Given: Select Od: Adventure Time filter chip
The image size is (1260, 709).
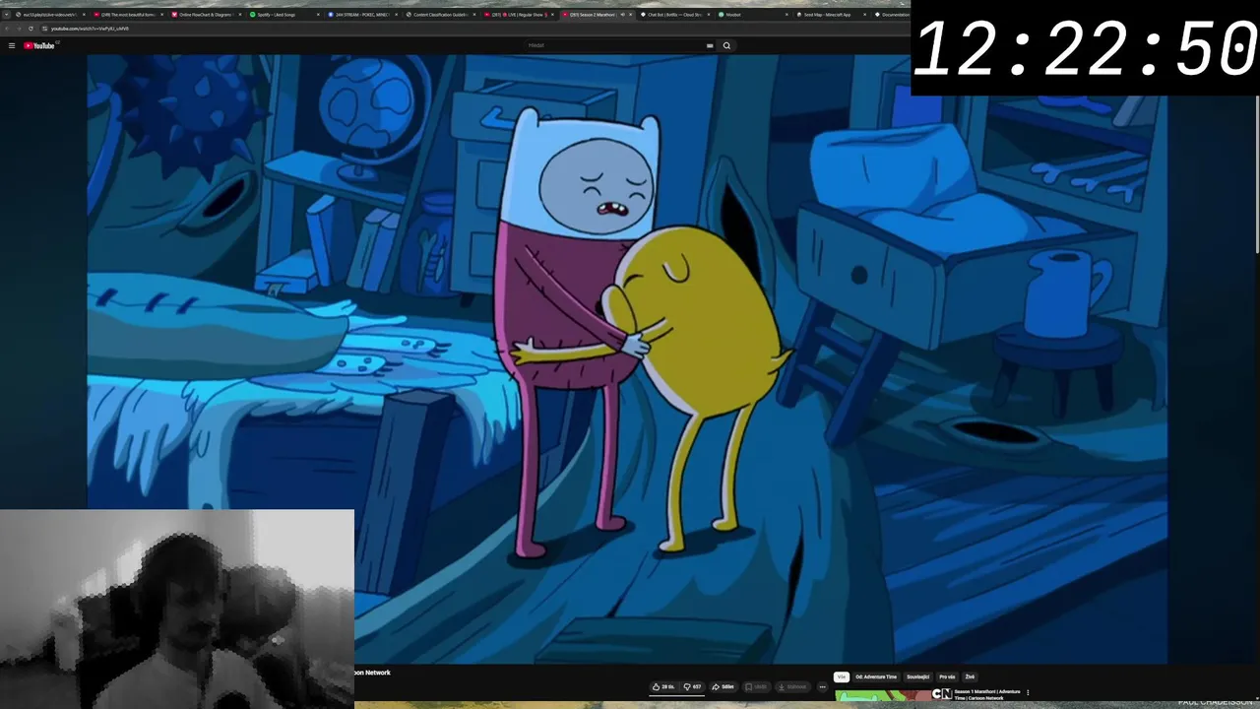Looking at the screenshot, I should (876, 677).
